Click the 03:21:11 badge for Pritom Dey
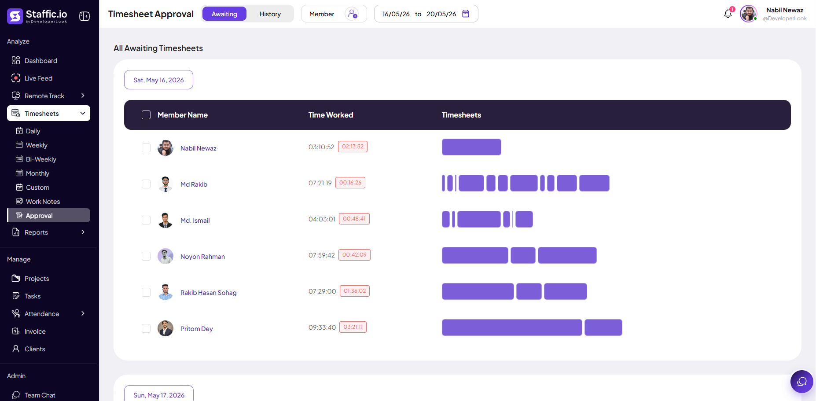Image resolution: width=816 pixels, height=401 pixels. [x=353, y=327]
